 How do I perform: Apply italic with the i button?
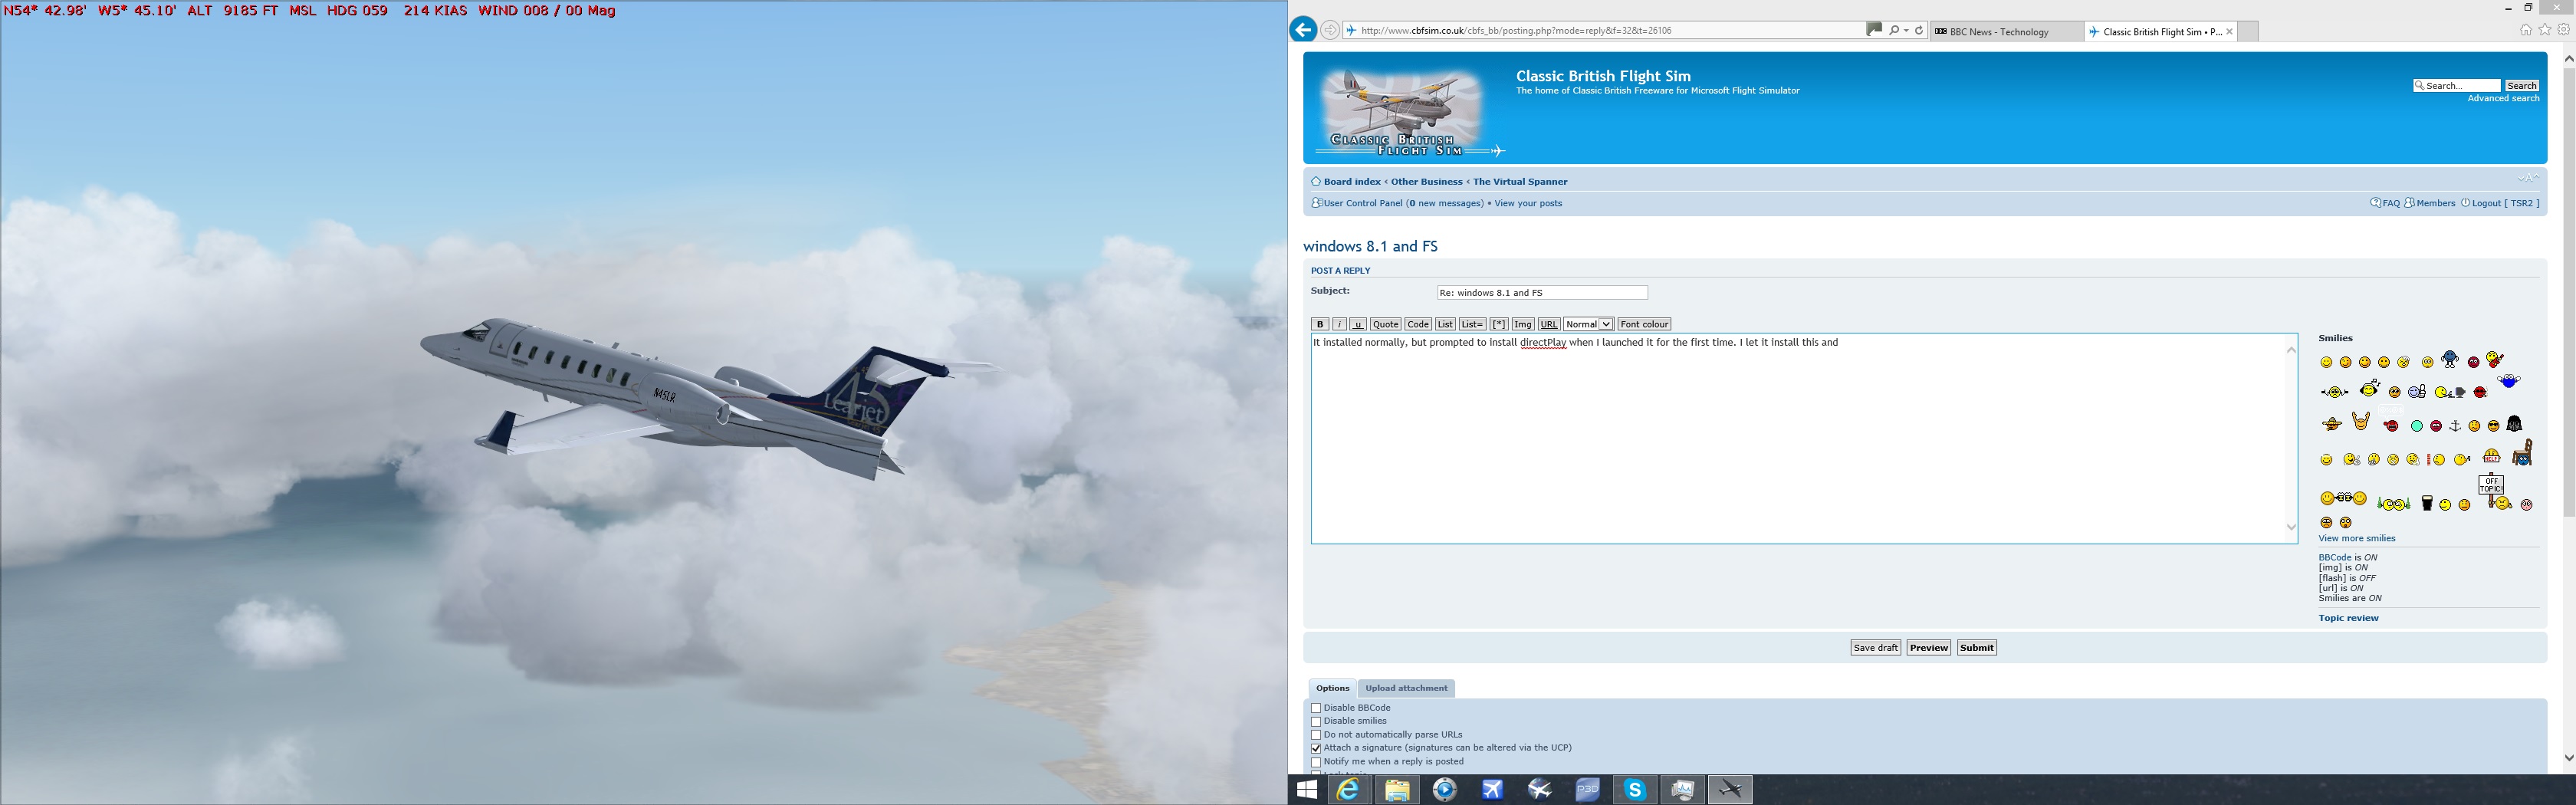pyautogui.click(x=1339, y=324)
